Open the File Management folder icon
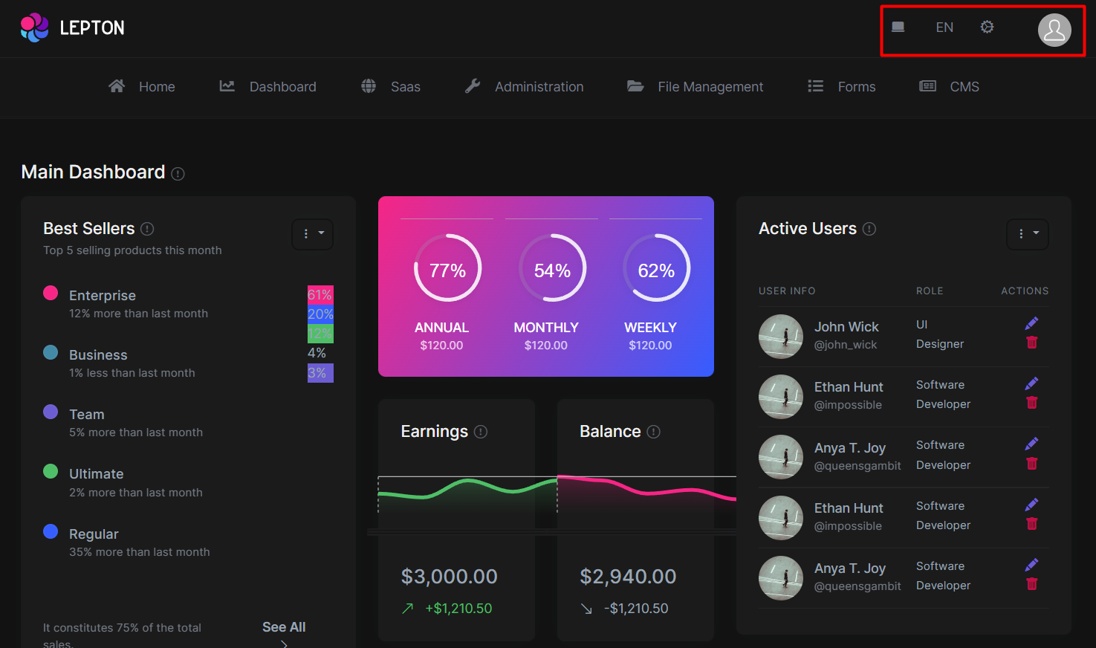1096x648 pixels. click(635, 86)
